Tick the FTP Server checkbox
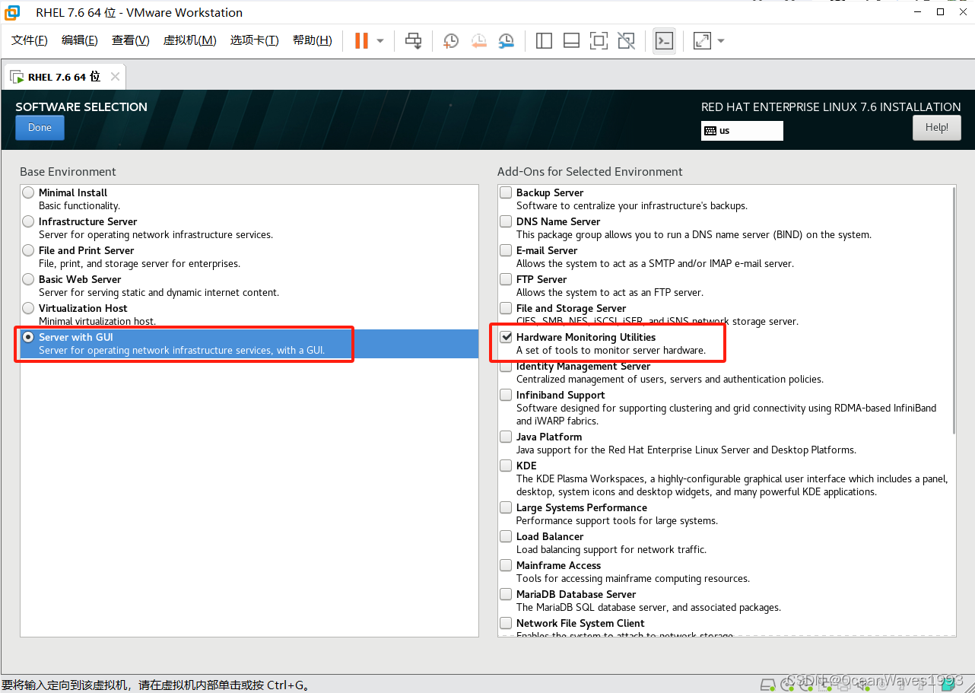This screenshot has width=975, height=693. tap(506, 279)
